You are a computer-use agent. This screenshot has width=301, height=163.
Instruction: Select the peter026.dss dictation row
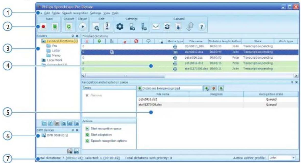click(190, 57)
